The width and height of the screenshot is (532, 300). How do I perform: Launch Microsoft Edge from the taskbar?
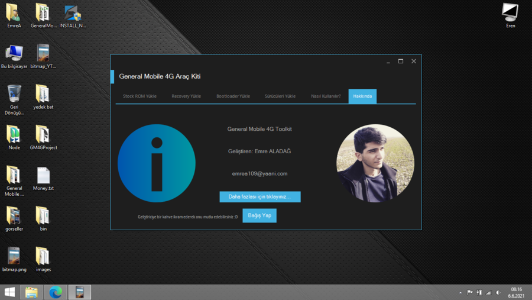coord(56,292)
